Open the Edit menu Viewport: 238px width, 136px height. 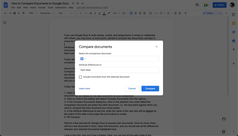pos(19,8)
